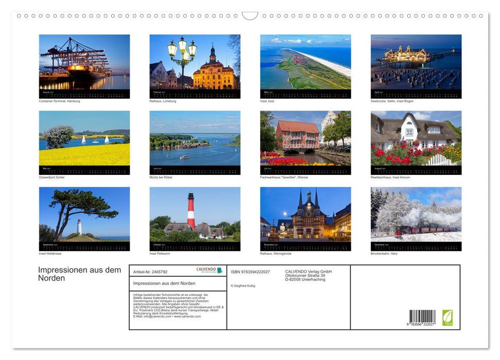Viewport: 500px width, 360px height.
Task: Click the 'Müritz bei Röbel' caption
Action: (161, 177)
